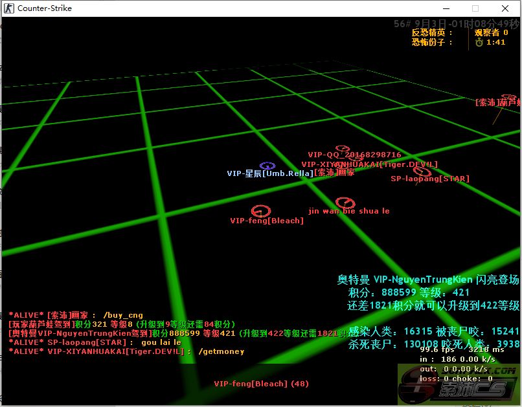Click the floating "VIP-XIYANHUAKAI[Tiger.DEV!L]" name tag in the arena
Viewport: 522px width, 407px height.
(x=370, y=164)
